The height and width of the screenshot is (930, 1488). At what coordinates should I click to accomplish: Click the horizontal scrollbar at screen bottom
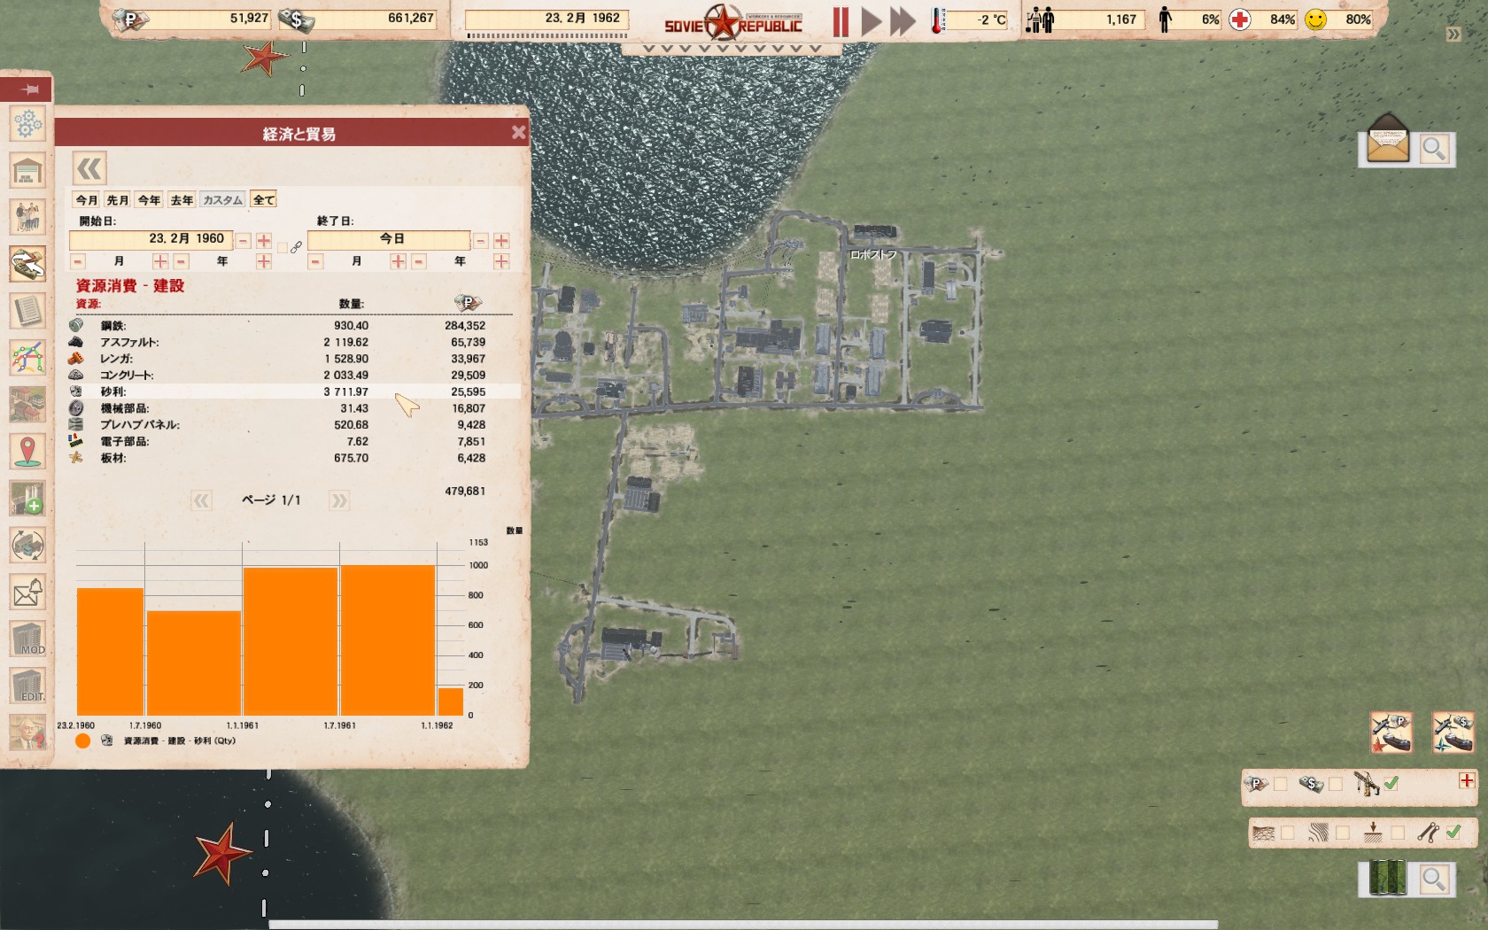[743, 925]
